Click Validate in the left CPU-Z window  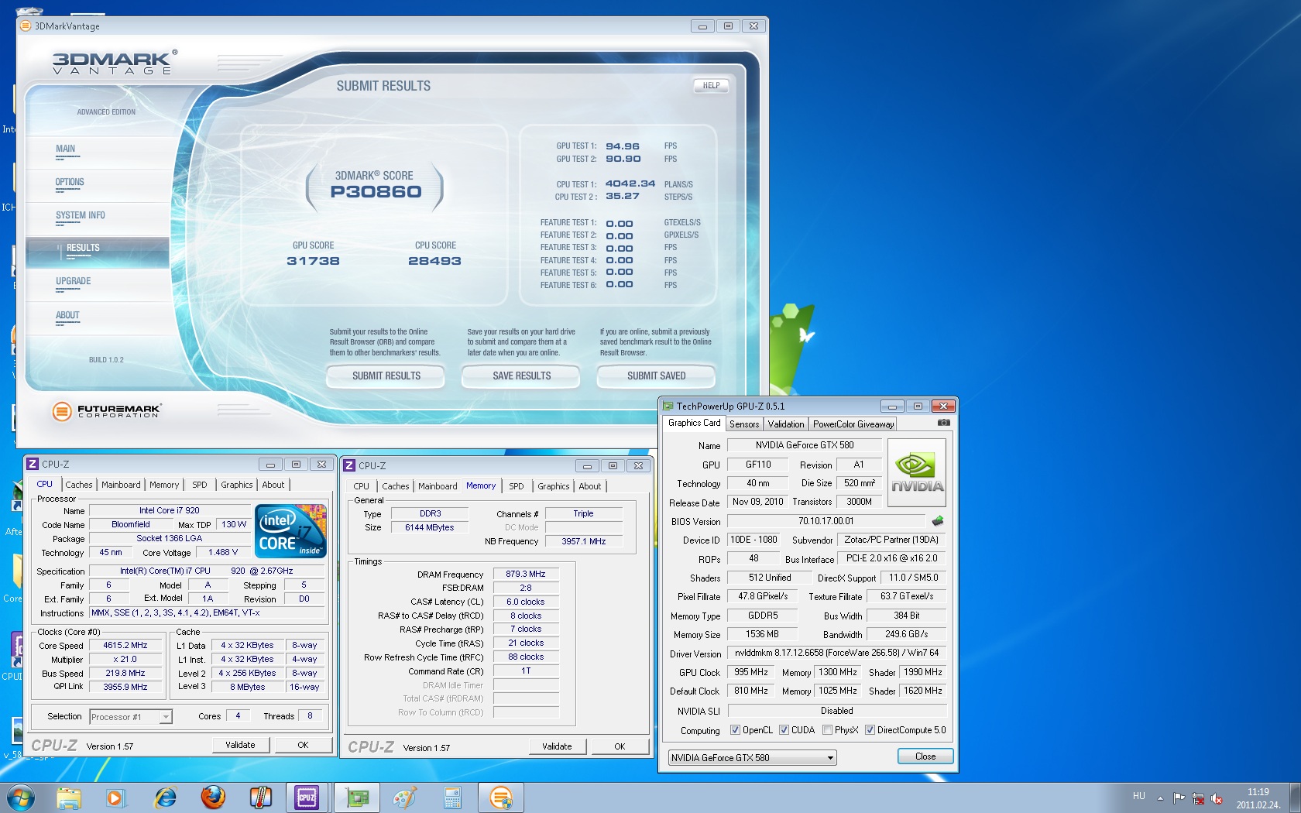(x=240, y=745)
